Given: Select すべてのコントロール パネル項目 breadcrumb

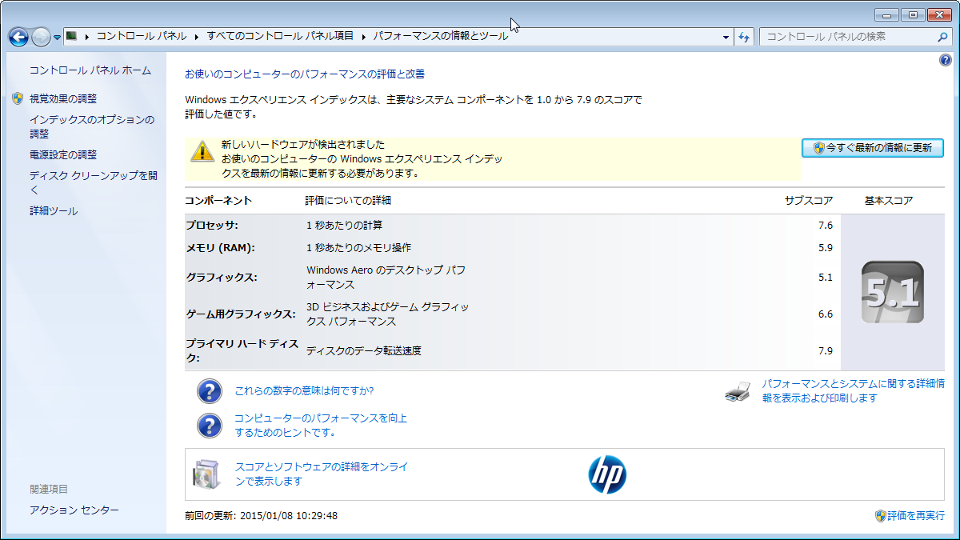Looking at the screenshot, I should pyautogui.click(x=280, y=36).
